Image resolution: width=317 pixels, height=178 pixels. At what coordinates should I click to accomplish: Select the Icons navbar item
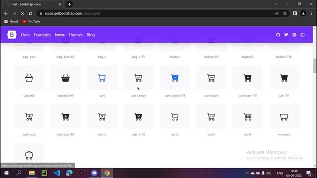coord(59,35)
